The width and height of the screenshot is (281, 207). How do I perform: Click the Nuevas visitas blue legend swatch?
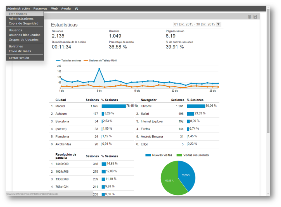coord(148,155)
